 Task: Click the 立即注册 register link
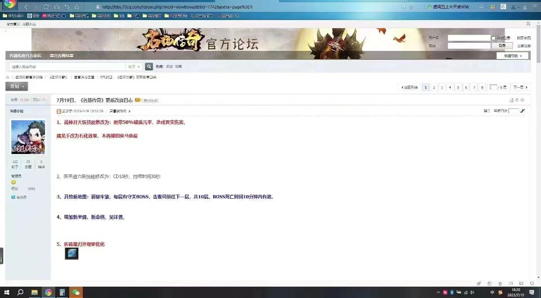pos(524,46)
